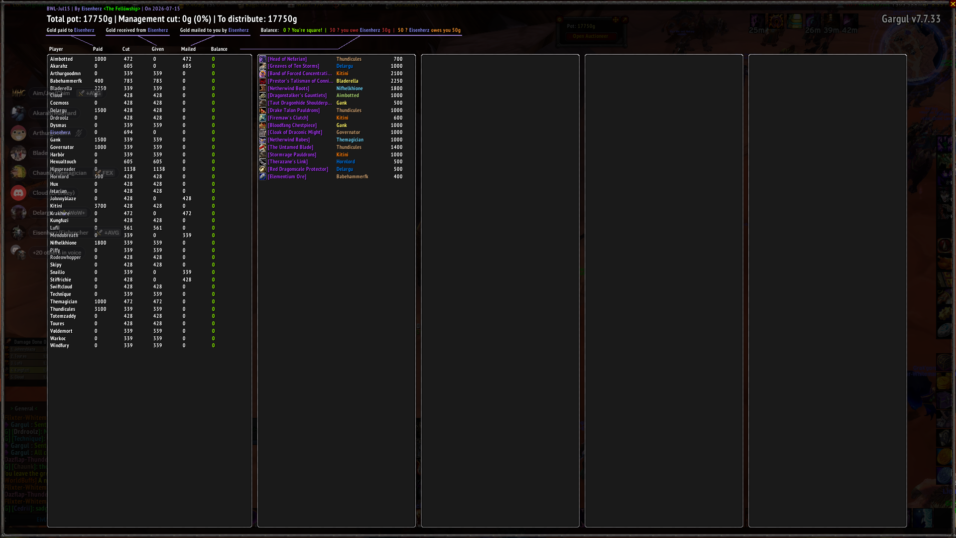Screen dimensions: 956x538
Task: Select the Firemaw's Clutch item icon
Action: coord(262,118)
